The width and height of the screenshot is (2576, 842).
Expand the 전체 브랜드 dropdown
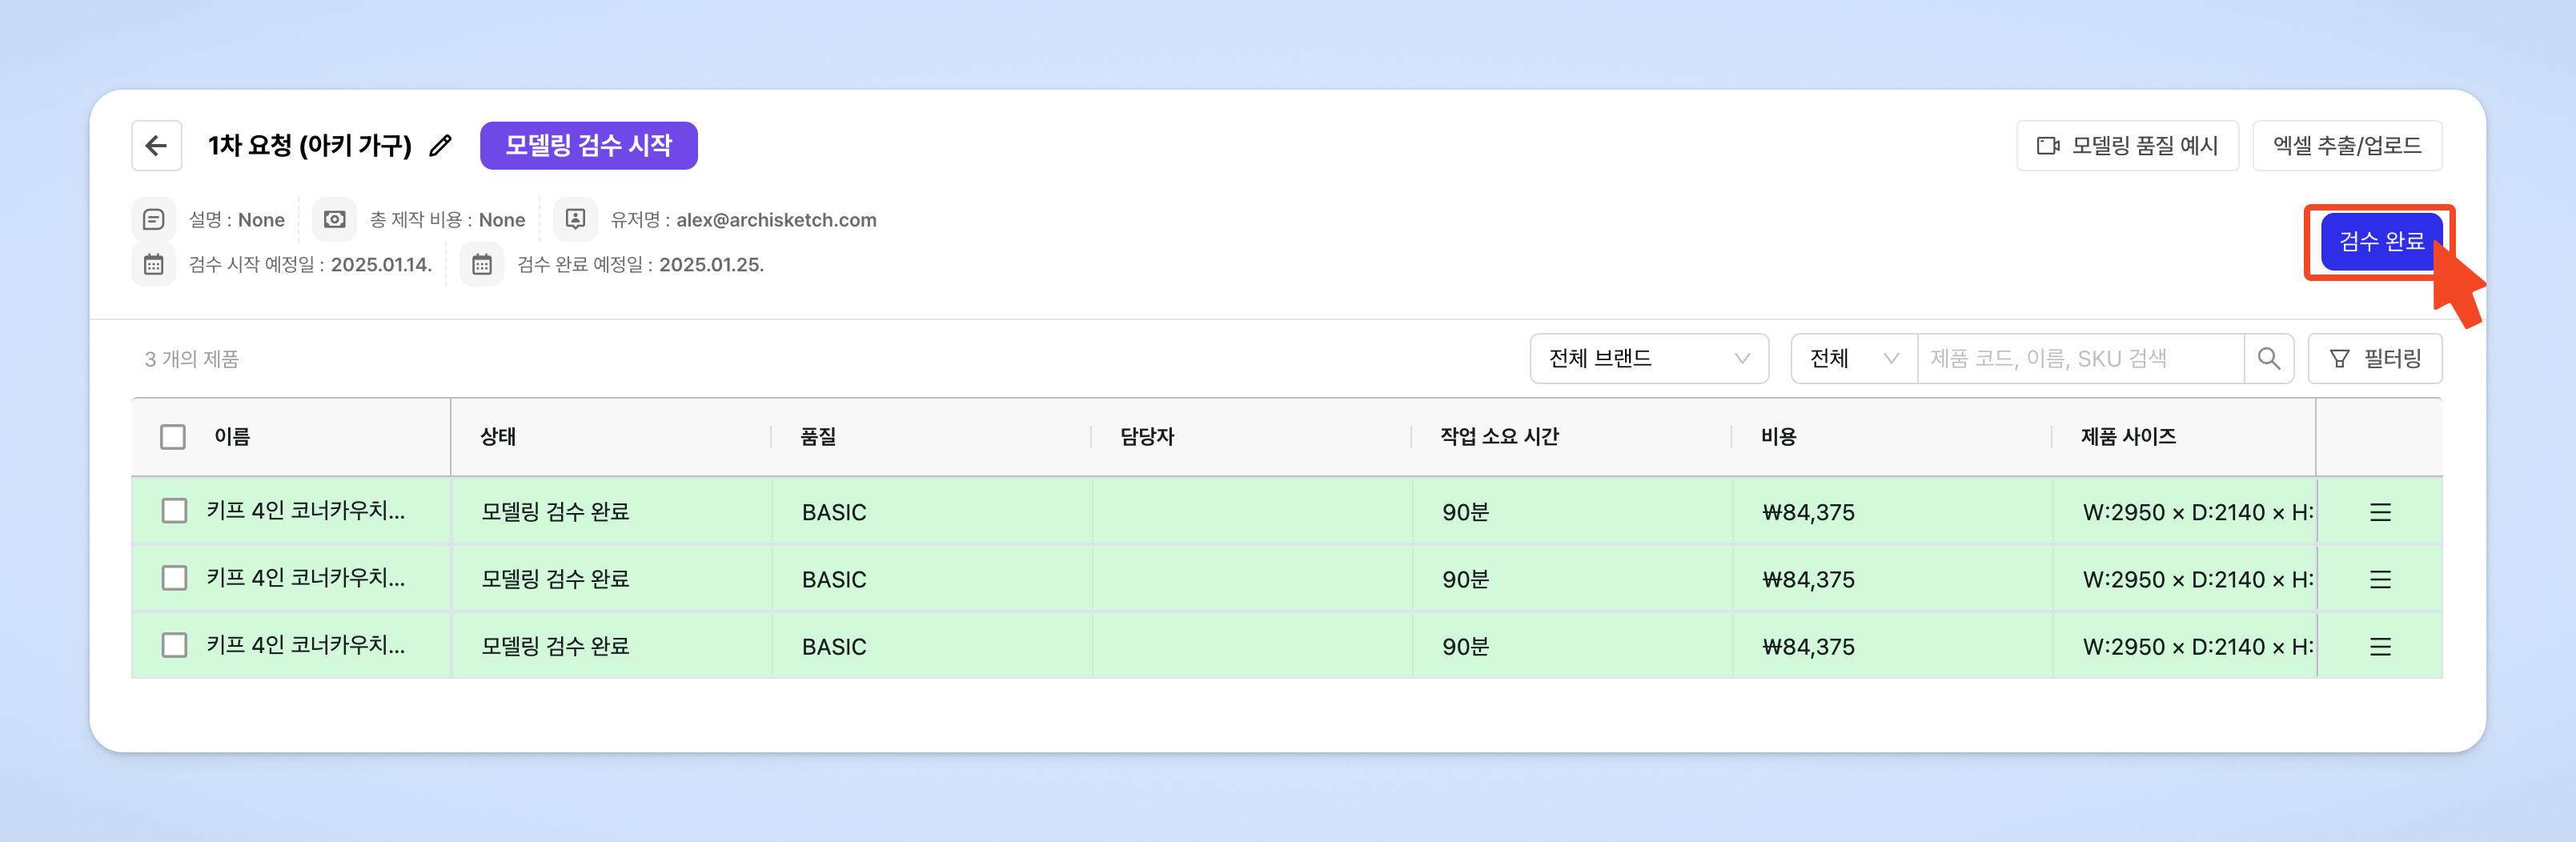[1648, 359]
